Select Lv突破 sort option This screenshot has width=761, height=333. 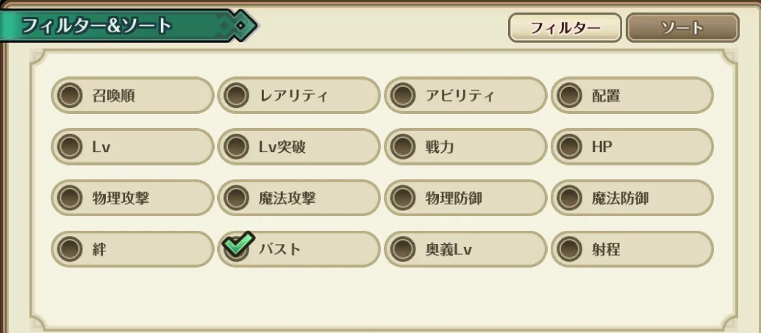coord(299,146)
